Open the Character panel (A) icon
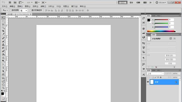 click(x=144, y=75)
